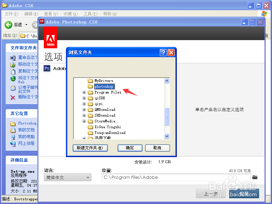The height and width of the screenshot is (204, 272).
Task: Click the 移动这个文件 move file link
Action: click(27, 64)
